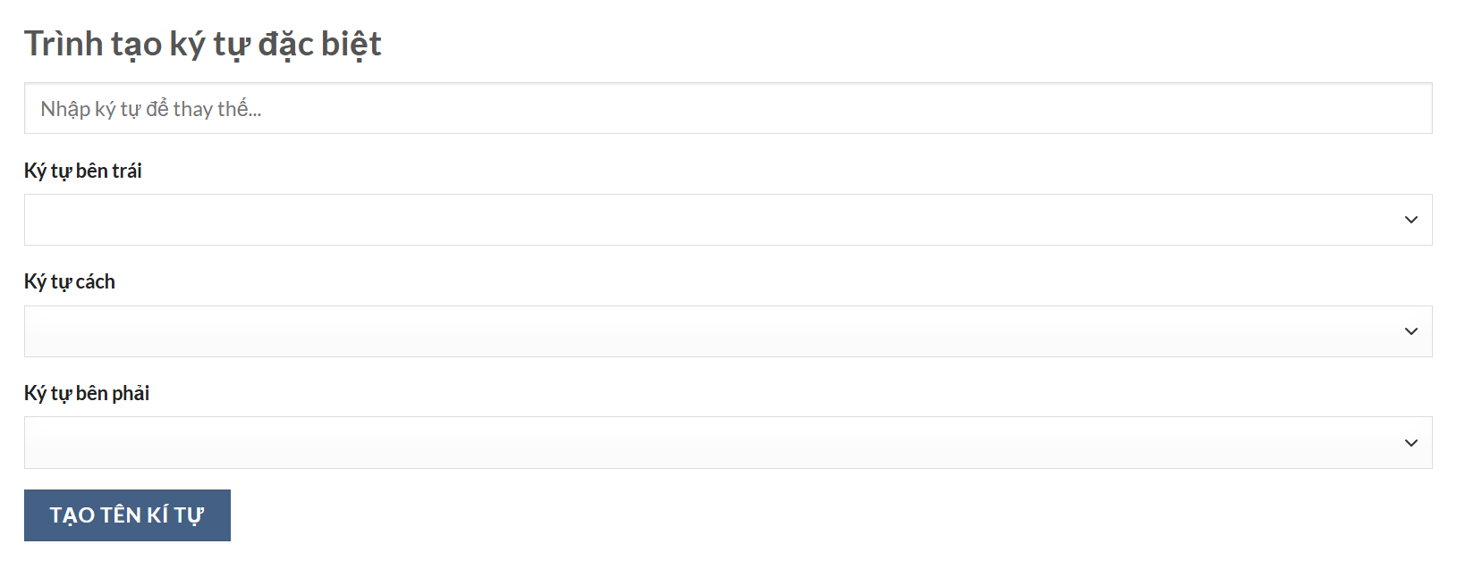Viewport: 1457px width, 569px height.
Task: Click the "Ký tự bên phải" label
Action: (87, 393)
